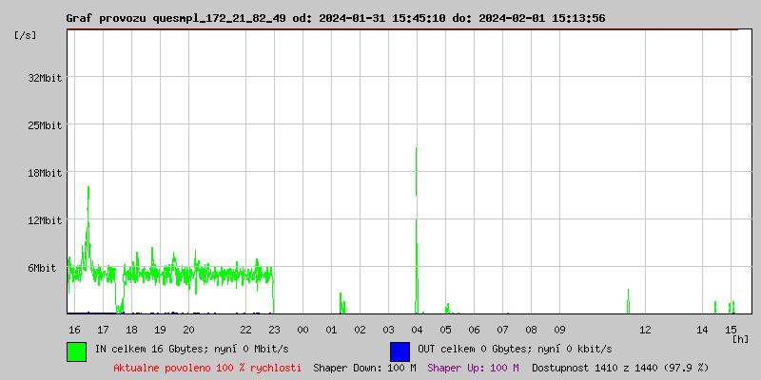Click the [/s] unit label
The width and height of the screenshot is (761, 380).
point(27,35)
